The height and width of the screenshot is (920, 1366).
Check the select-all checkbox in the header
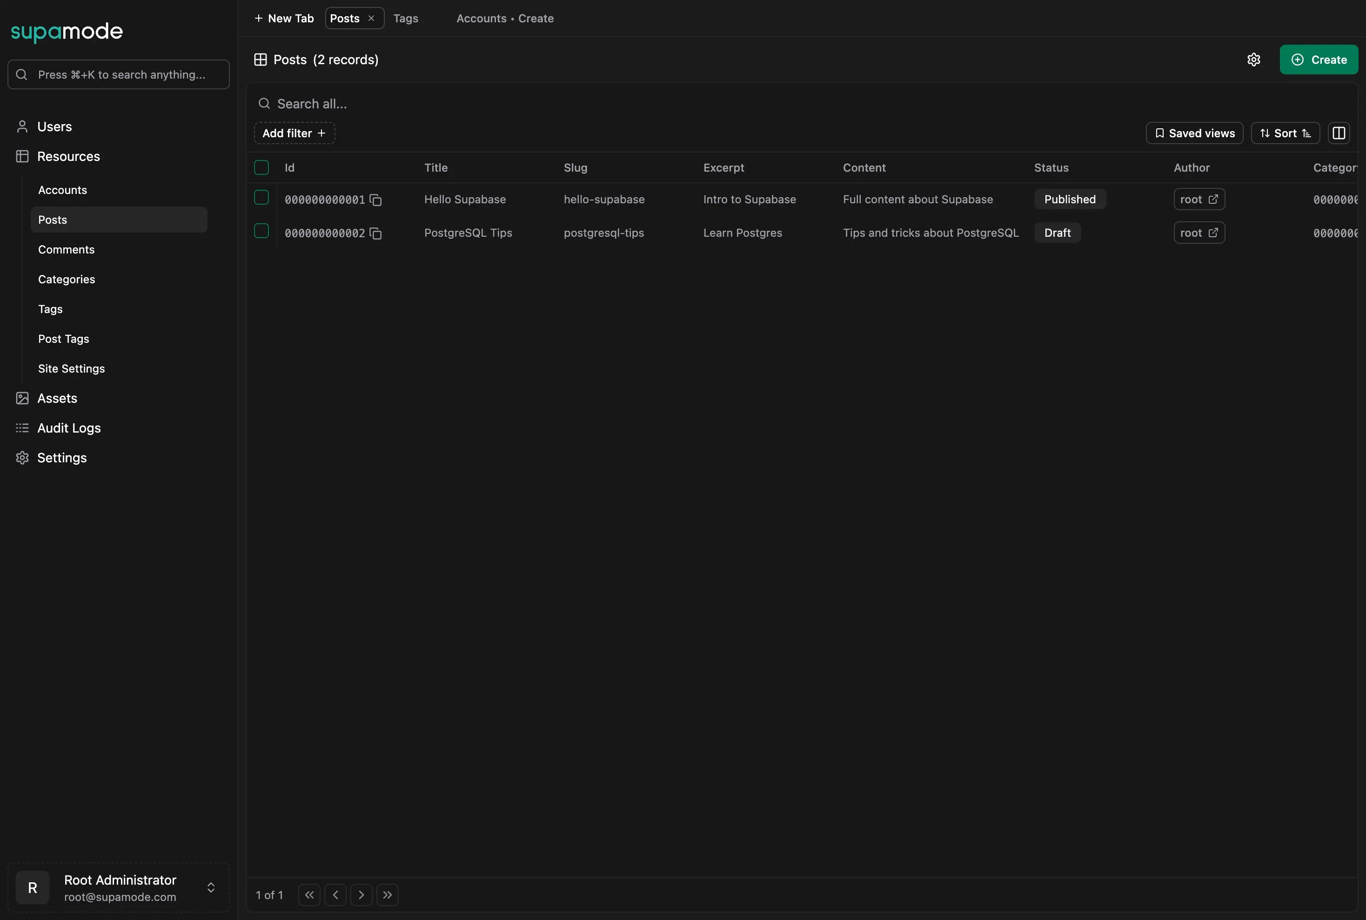click(261, 167)
